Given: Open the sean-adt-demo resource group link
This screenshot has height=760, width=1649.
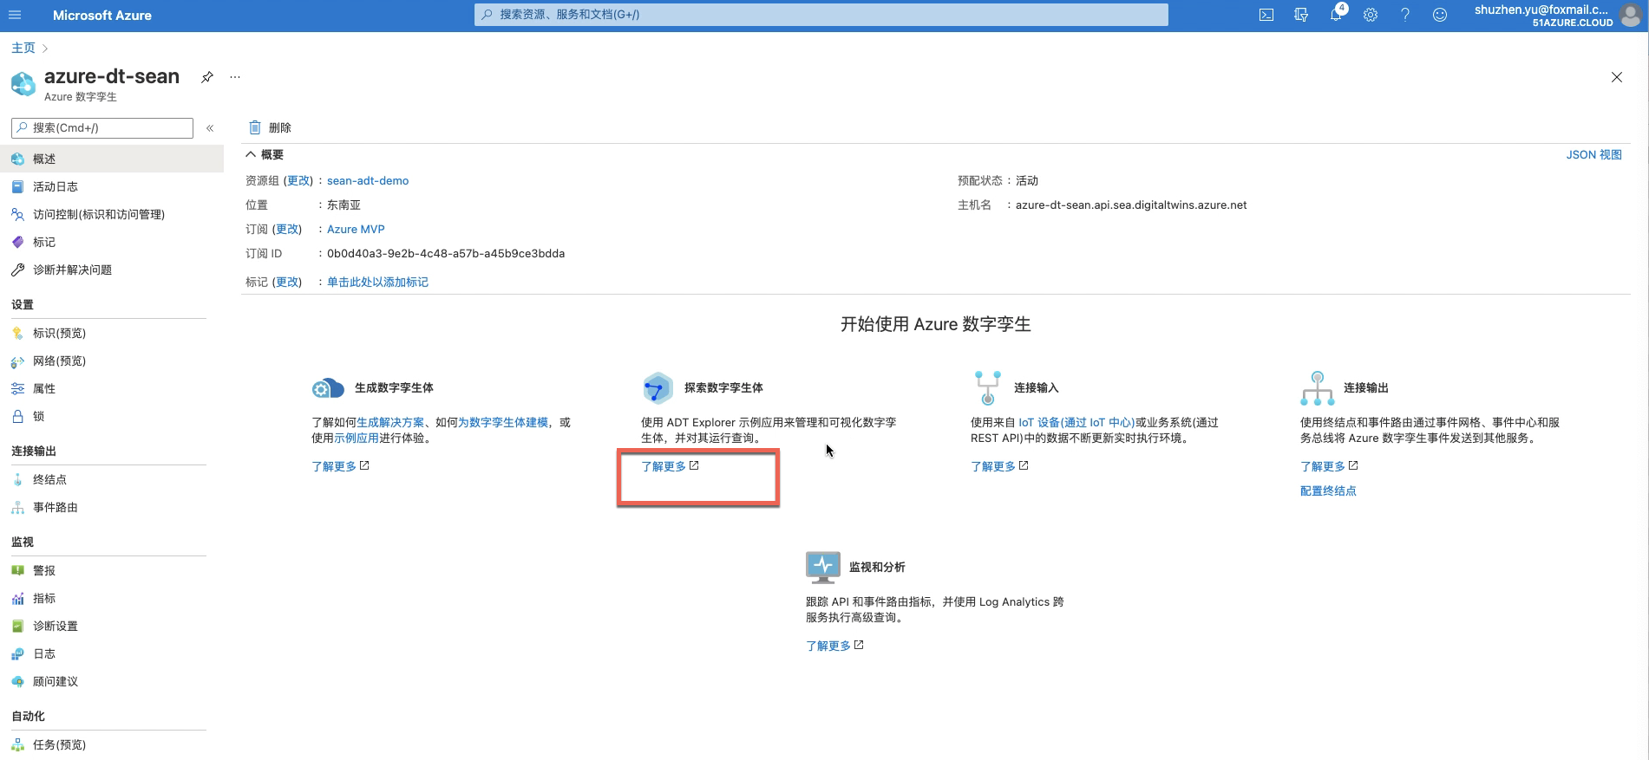Looking at the screenshot, I should coord(368,180).
